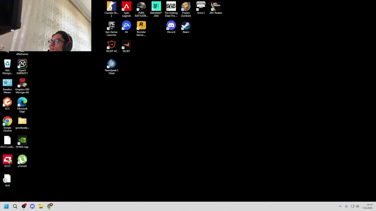Select the Recycle Bin (Geri Dönüşüm) icon
The height and width of the screenshot is (211, 376).
(7, 67)
